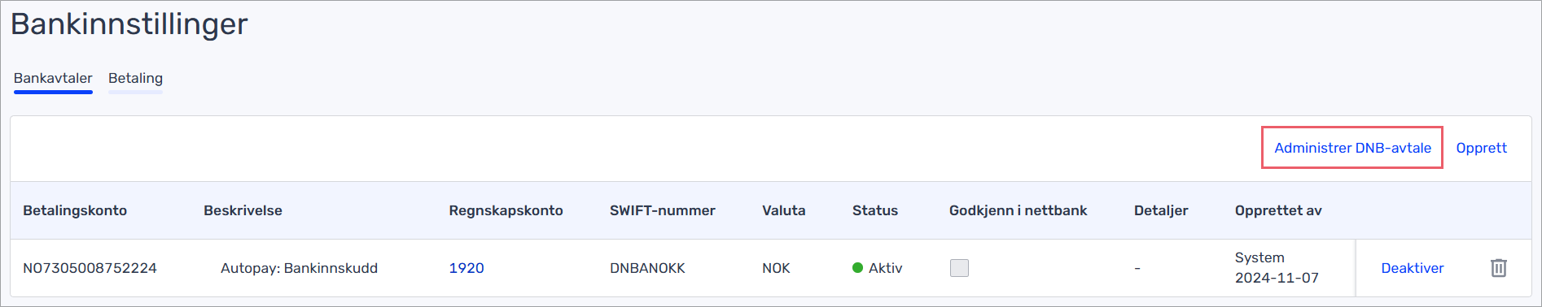Click the Godkjenn i nettbank column header
This screenshot has height=307, width=1542.
pos(1018,210)
